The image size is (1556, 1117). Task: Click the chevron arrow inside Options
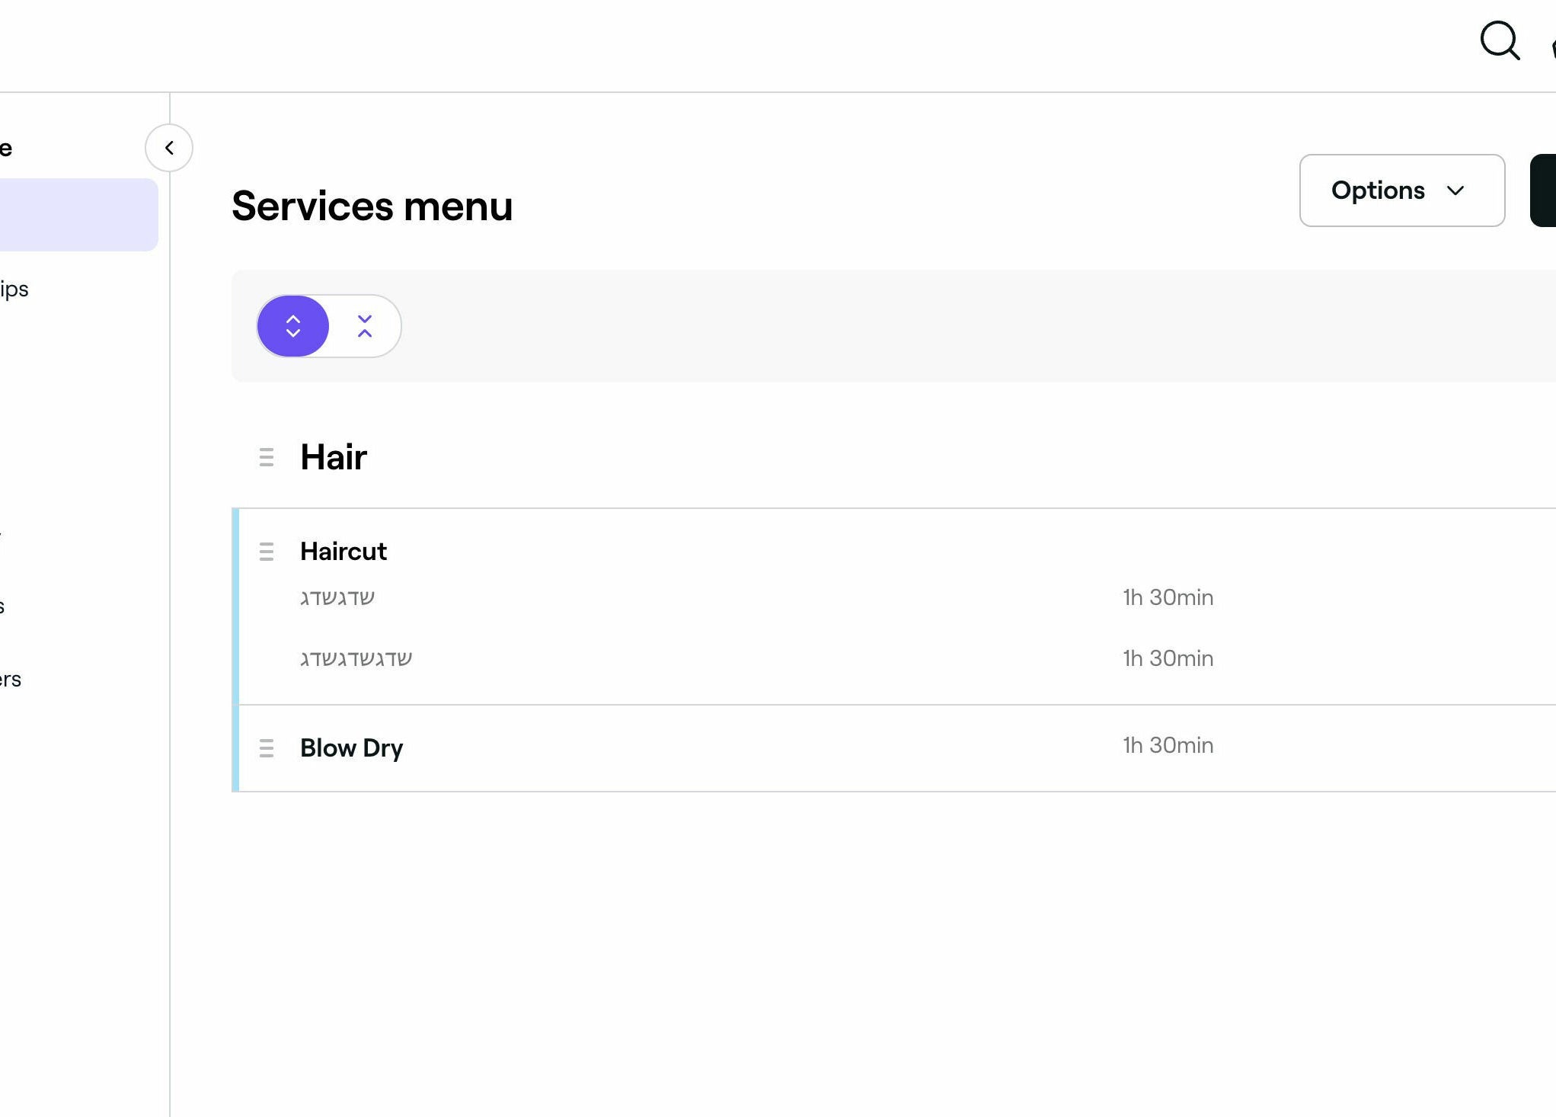tap(1455, 190)
